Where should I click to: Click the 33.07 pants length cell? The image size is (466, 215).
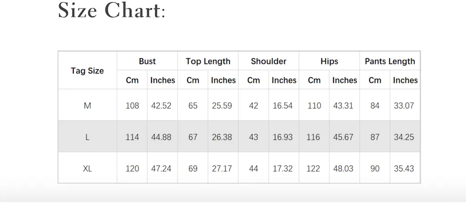404,105
